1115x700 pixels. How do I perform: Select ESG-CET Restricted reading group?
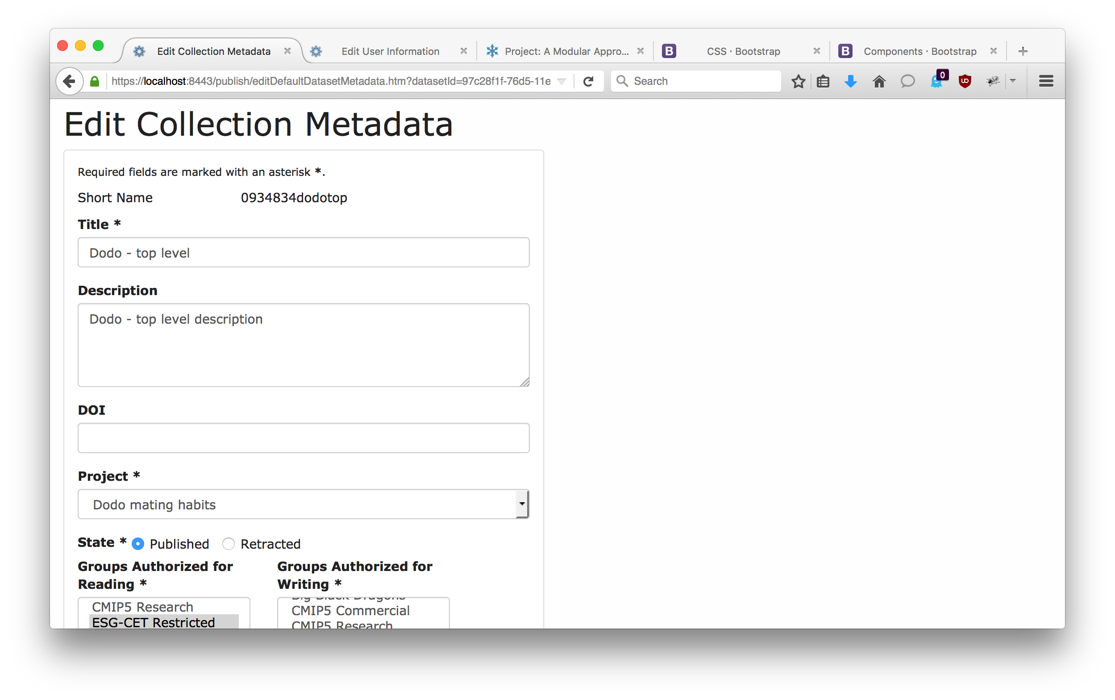(154, 622)
